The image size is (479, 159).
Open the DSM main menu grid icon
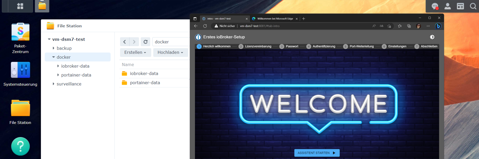click(20, 6)
